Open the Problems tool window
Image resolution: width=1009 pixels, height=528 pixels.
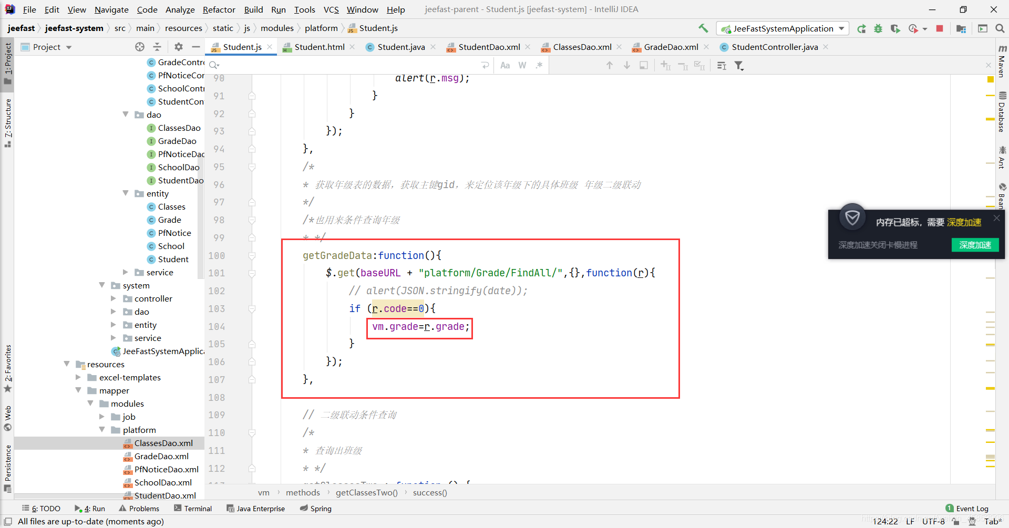(x=139, y=509)
